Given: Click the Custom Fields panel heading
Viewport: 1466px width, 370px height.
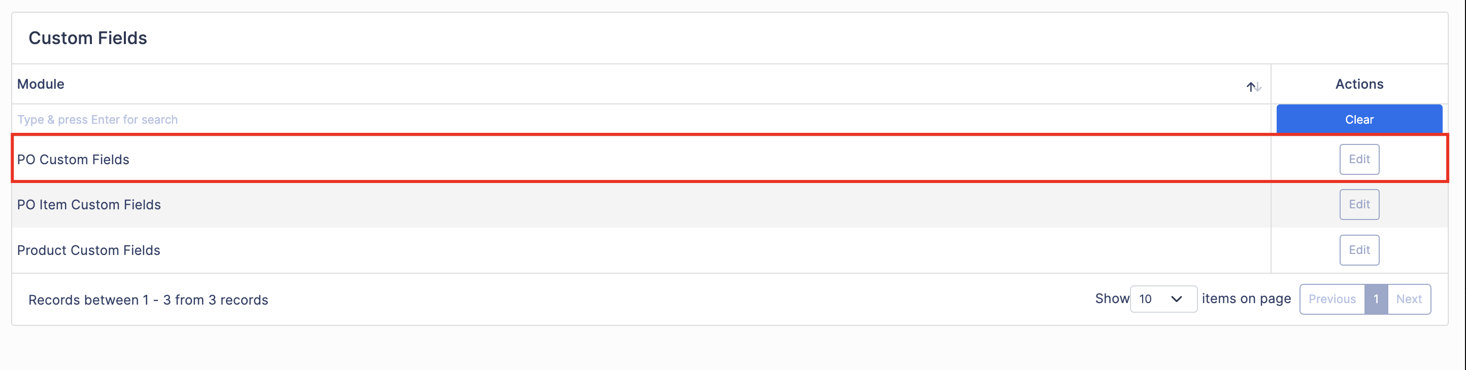Looking at the screenshot, I should pos(88,38).
